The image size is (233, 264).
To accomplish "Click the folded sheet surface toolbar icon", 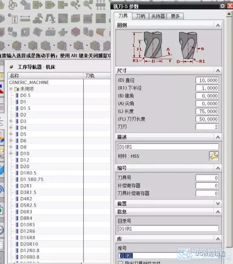I will pyautogui.click(x=38, y=32).
